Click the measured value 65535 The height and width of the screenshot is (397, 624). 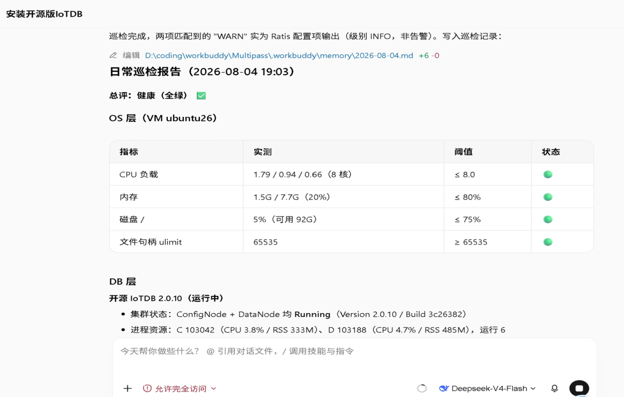tap(266, 242)
